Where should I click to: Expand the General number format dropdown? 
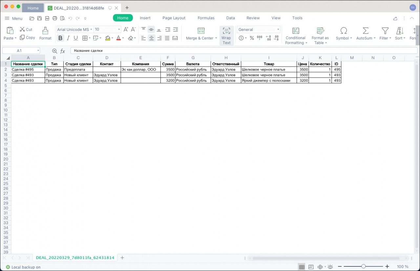point(259,30)
